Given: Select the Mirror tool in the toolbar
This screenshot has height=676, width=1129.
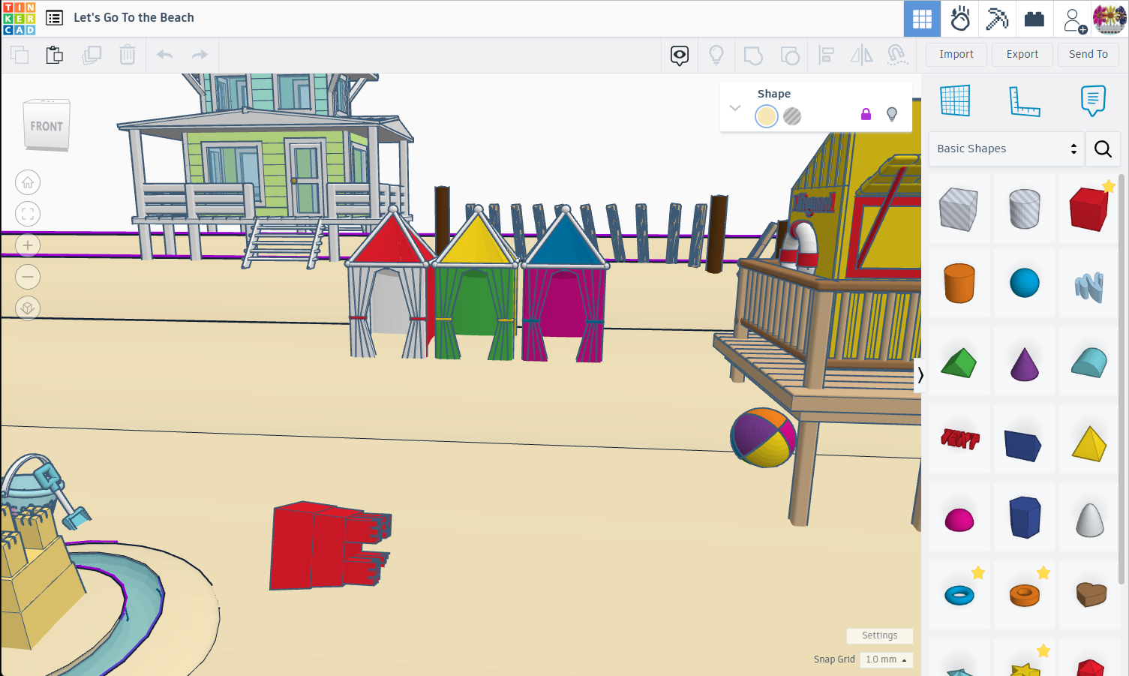Looking at the screenshot, I should [x=861, y=55].
